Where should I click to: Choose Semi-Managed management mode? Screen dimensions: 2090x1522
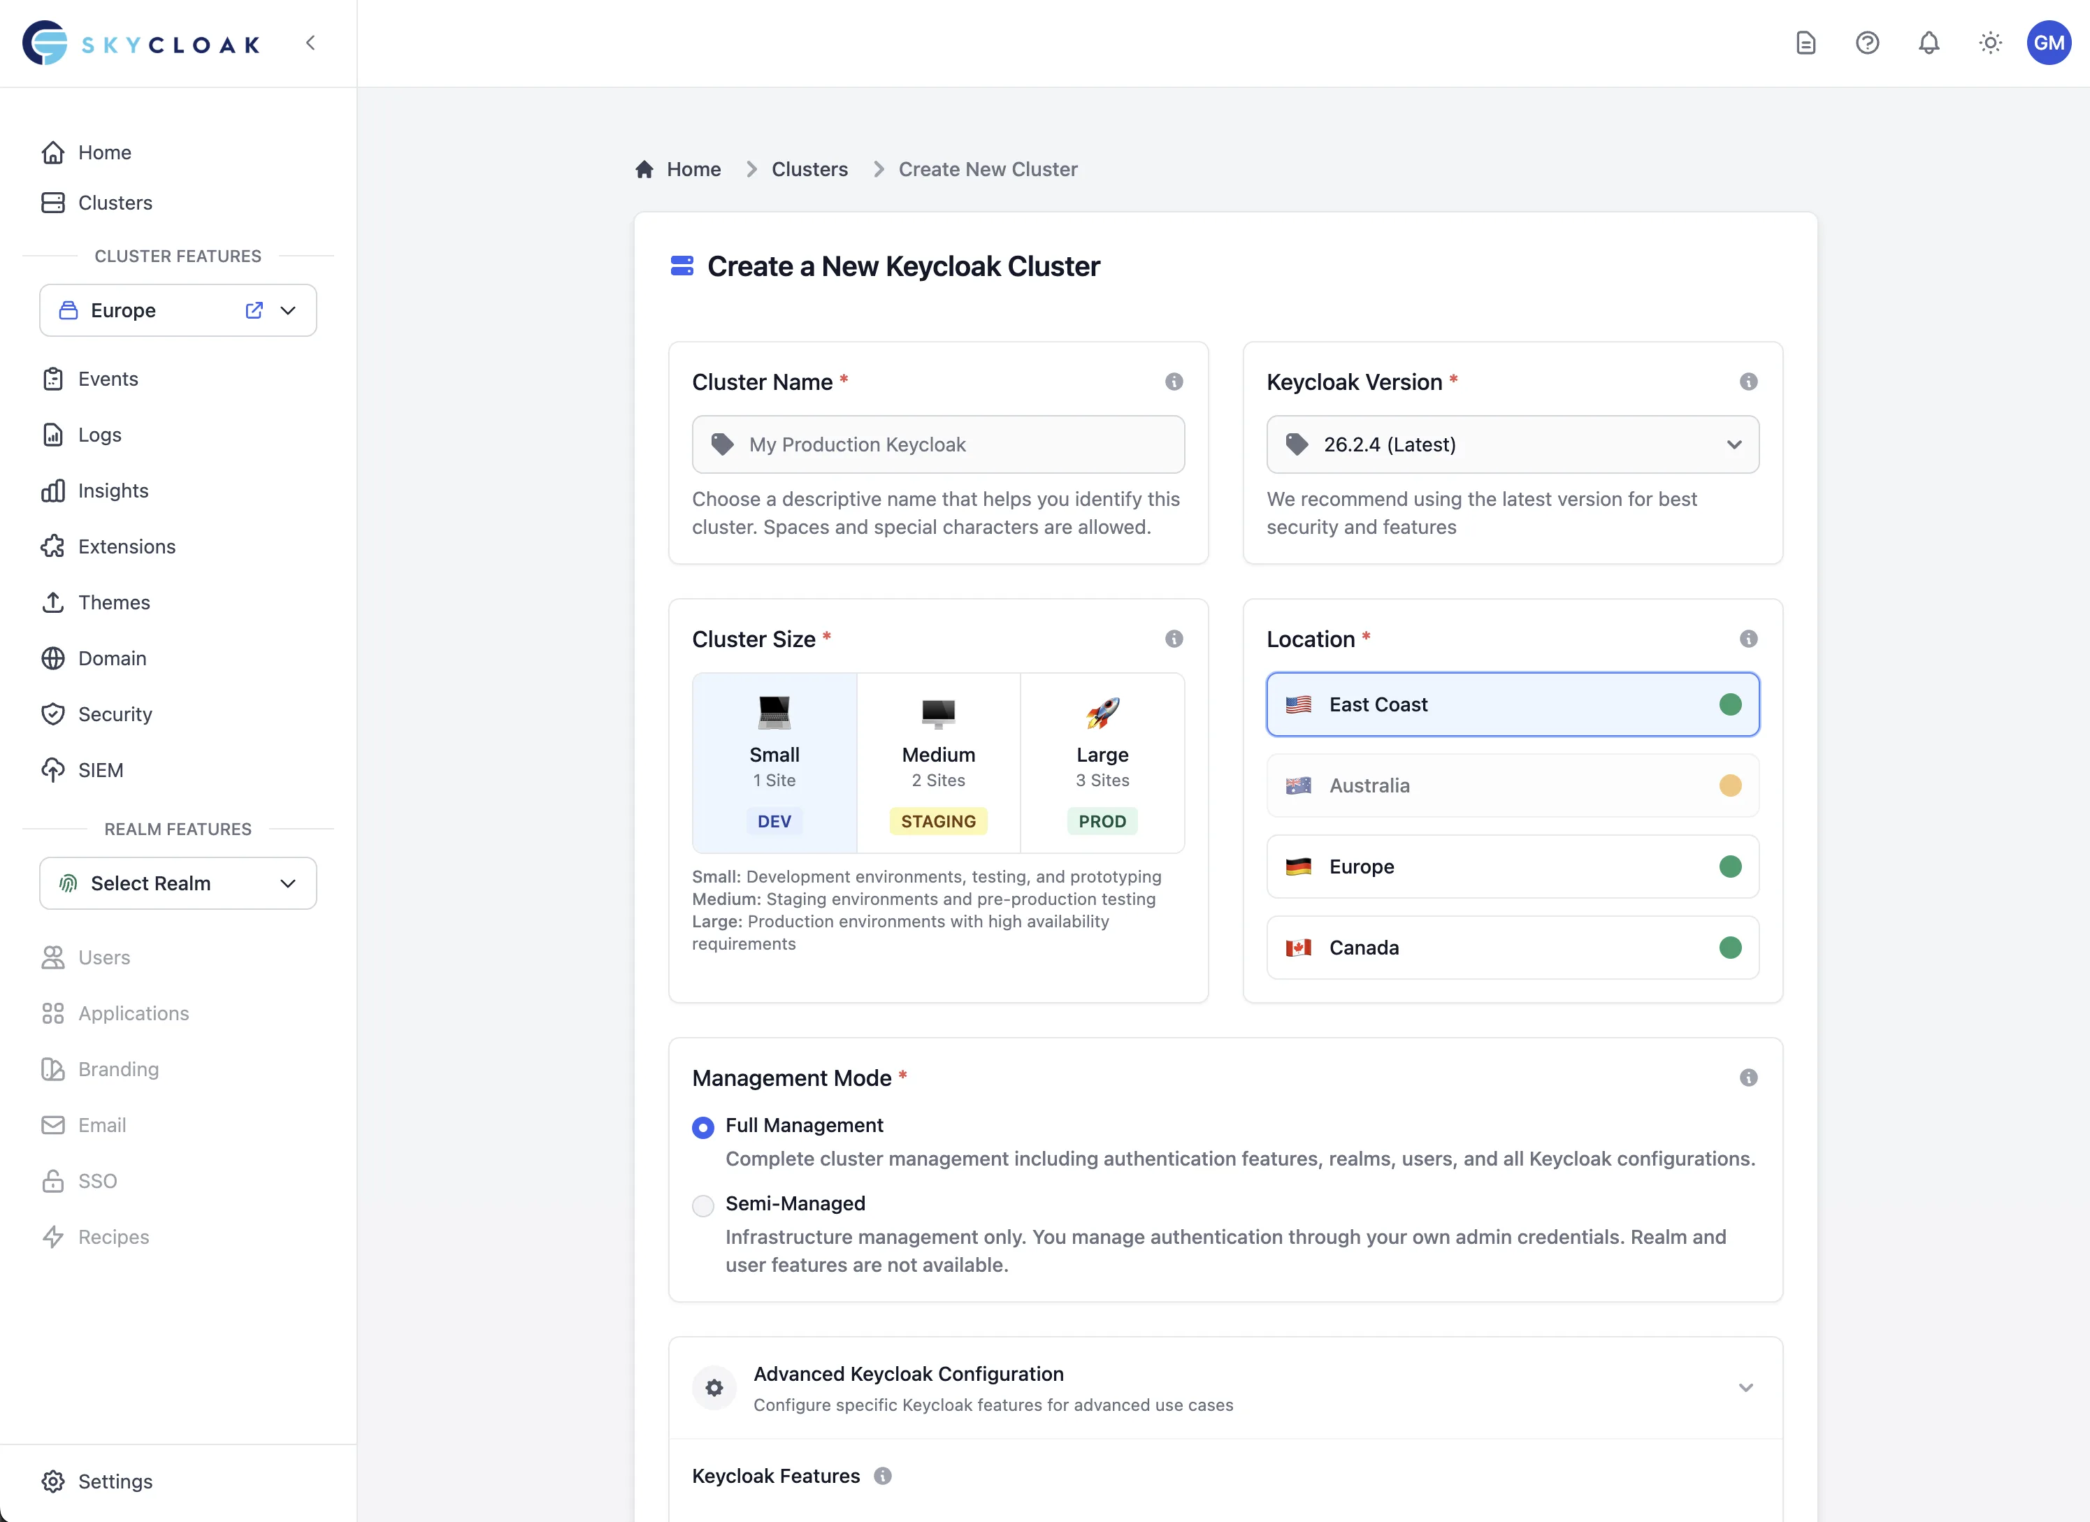703,1205
